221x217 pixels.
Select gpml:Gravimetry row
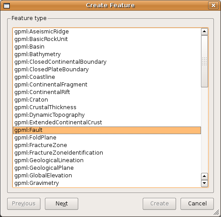point(107,183)
